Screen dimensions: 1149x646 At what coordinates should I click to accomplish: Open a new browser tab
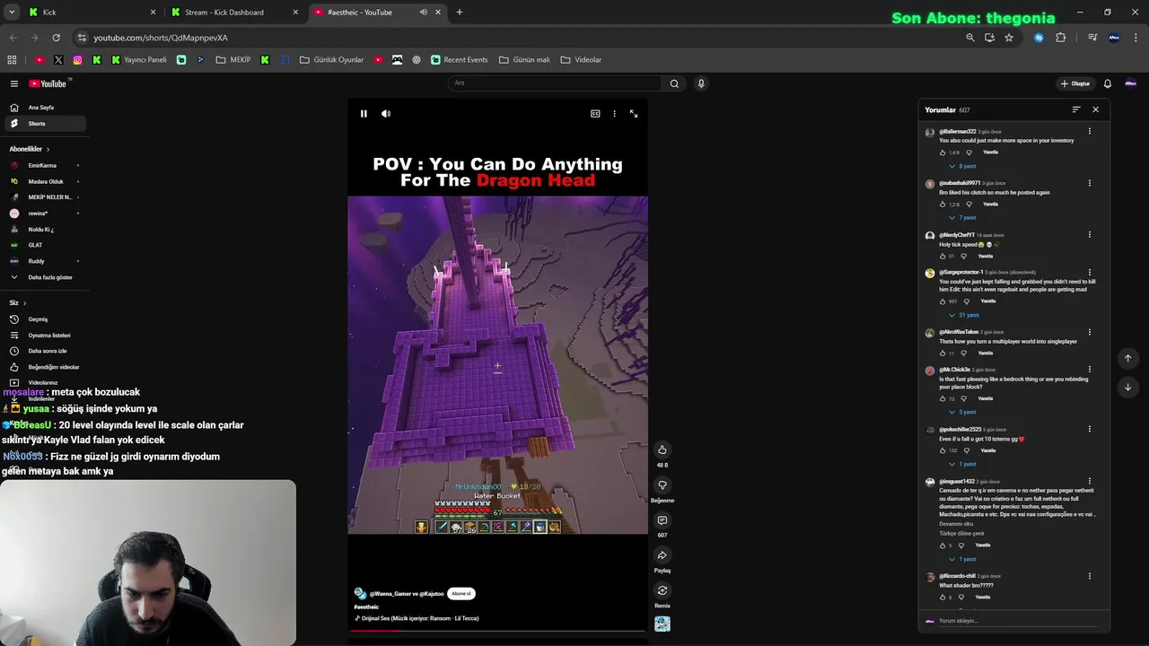tap(460, 13)
